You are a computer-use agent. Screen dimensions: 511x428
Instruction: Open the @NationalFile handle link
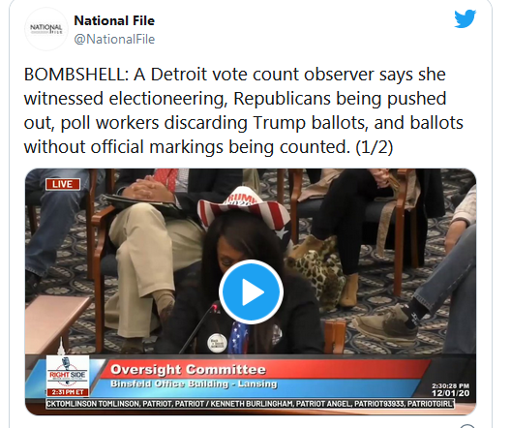tap(114, 39)
